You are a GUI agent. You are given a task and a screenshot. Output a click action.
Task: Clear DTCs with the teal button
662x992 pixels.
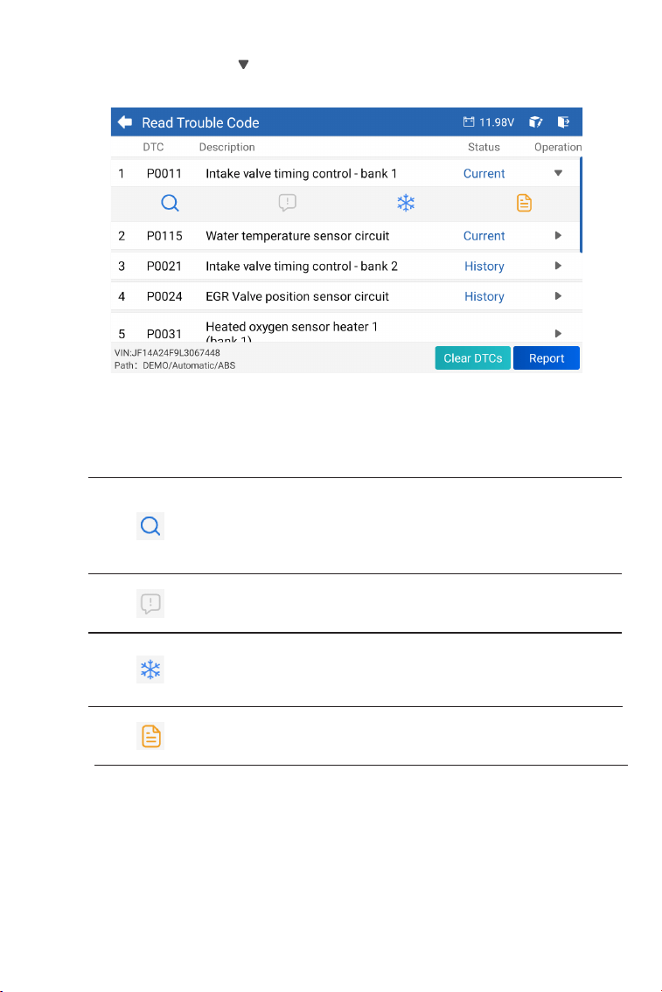pyautogui.click(x=473, y=358)
